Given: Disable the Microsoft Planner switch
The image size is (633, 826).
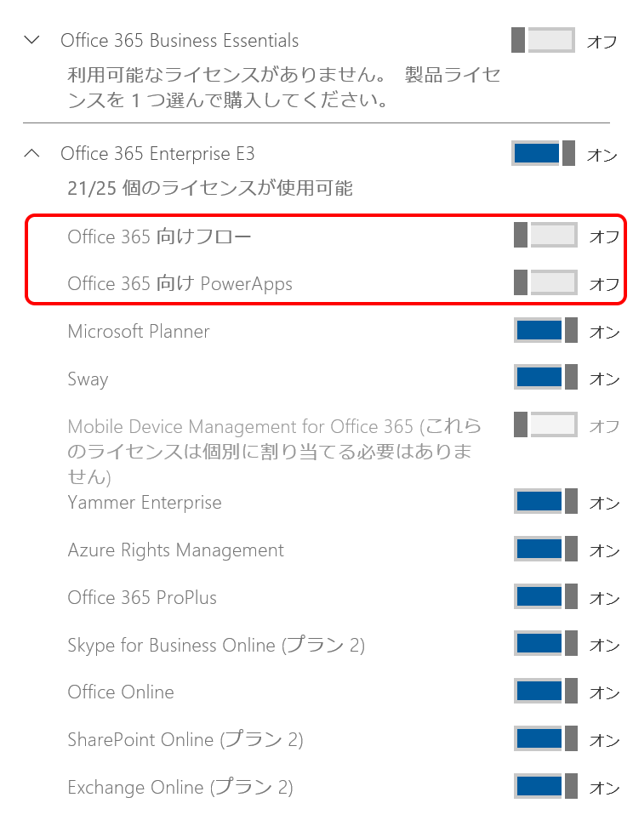Looking at the screenshot, I should click(x=545, y=330).
